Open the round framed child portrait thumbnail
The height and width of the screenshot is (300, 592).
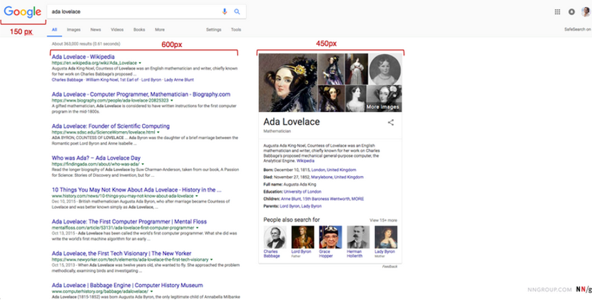385,69
